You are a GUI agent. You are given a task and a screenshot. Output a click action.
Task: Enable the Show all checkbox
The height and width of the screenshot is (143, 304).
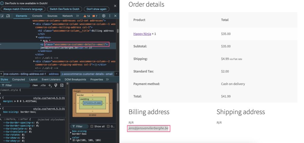[92, 126]
